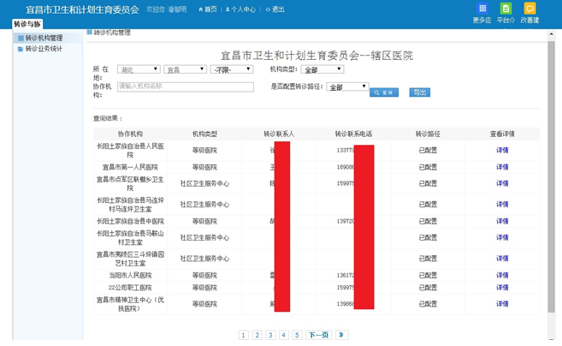This screenshot has height=346, width=562.
Task: Click the 导出 export button
Action: point(419,92)
